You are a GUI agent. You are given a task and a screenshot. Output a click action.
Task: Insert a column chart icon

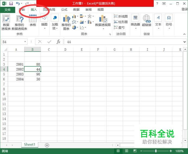click(74, 16)
